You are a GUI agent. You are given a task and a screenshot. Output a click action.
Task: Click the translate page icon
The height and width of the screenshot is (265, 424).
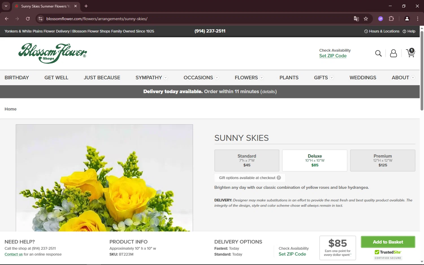[356, 19]
